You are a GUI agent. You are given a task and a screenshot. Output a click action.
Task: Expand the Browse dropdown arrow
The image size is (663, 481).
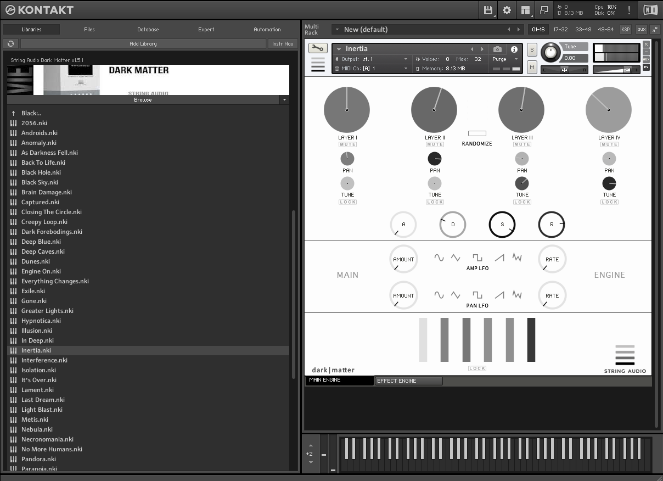284,100
